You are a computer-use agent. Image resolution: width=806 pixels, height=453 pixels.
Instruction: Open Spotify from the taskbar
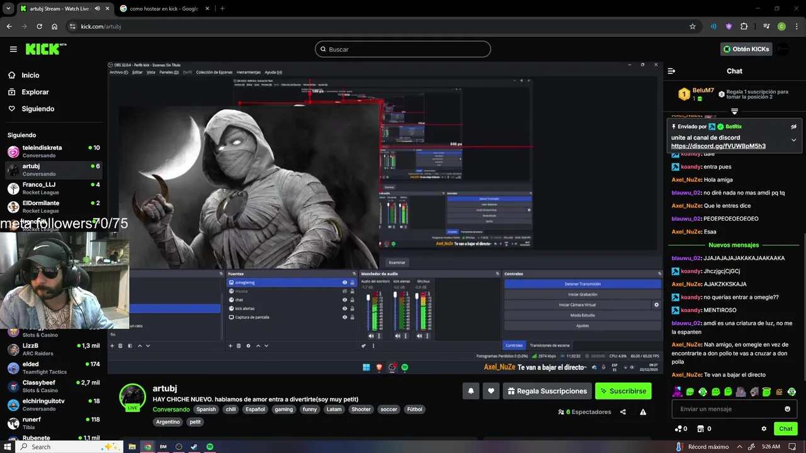click(210, 447)
